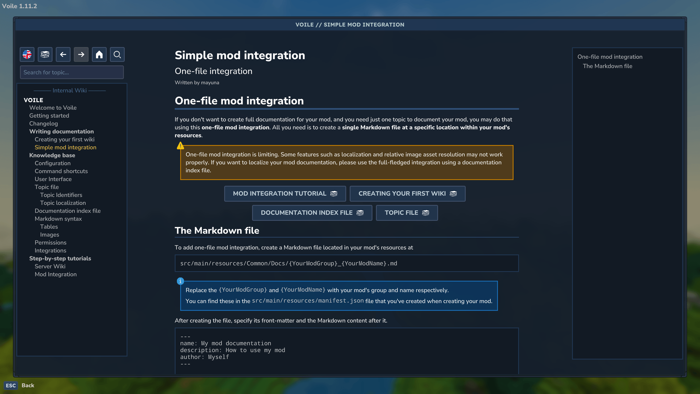Jump to The Markdown file outline entry
The height and width of the screenshot is (394, 700).
coord(608,66)
